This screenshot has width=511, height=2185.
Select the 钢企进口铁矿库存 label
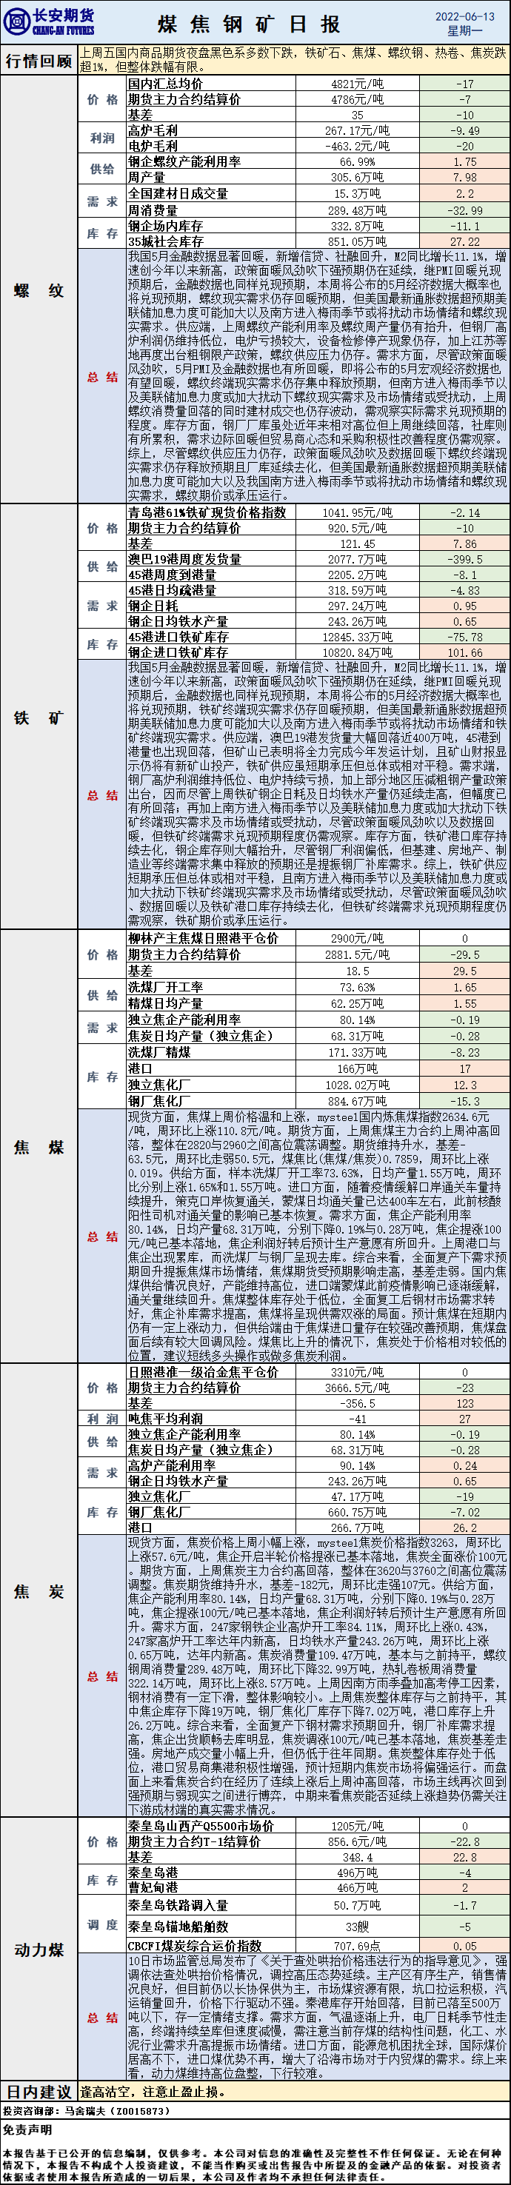(x=178, y=652)
